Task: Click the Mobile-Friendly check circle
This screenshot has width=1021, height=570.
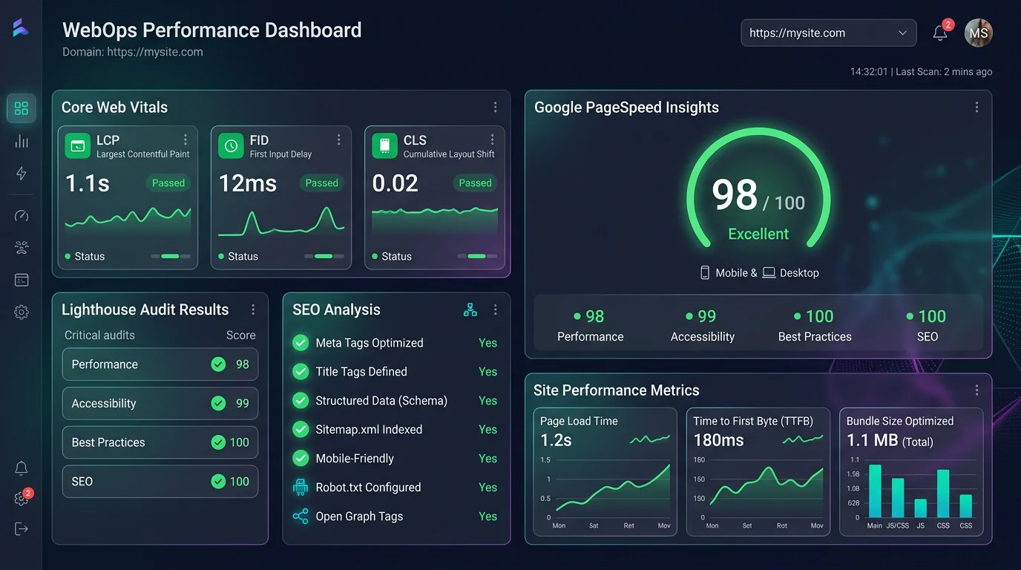Action: [300, 458]
